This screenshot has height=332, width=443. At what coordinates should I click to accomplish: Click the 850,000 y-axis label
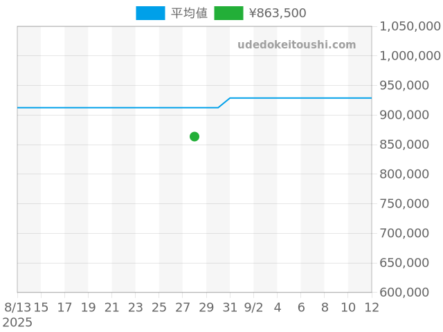[410, 145]
